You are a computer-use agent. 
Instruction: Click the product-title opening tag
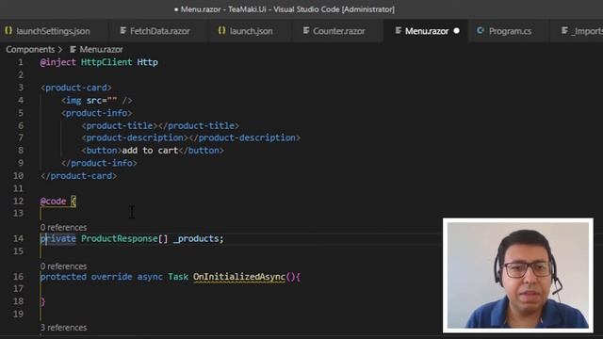tap(120, 125)
